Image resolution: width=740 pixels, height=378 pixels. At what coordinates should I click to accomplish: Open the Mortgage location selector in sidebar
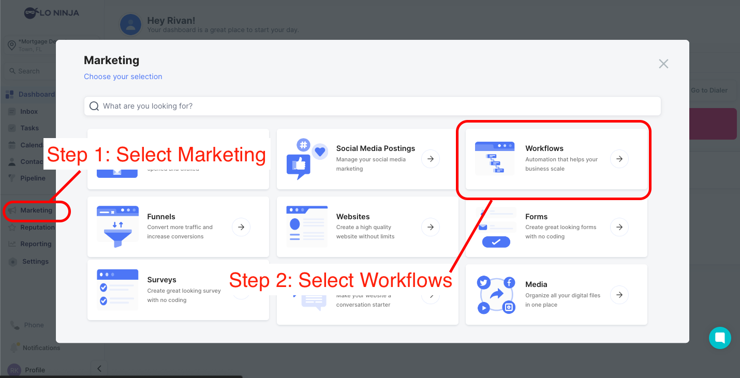pos(31,46)
